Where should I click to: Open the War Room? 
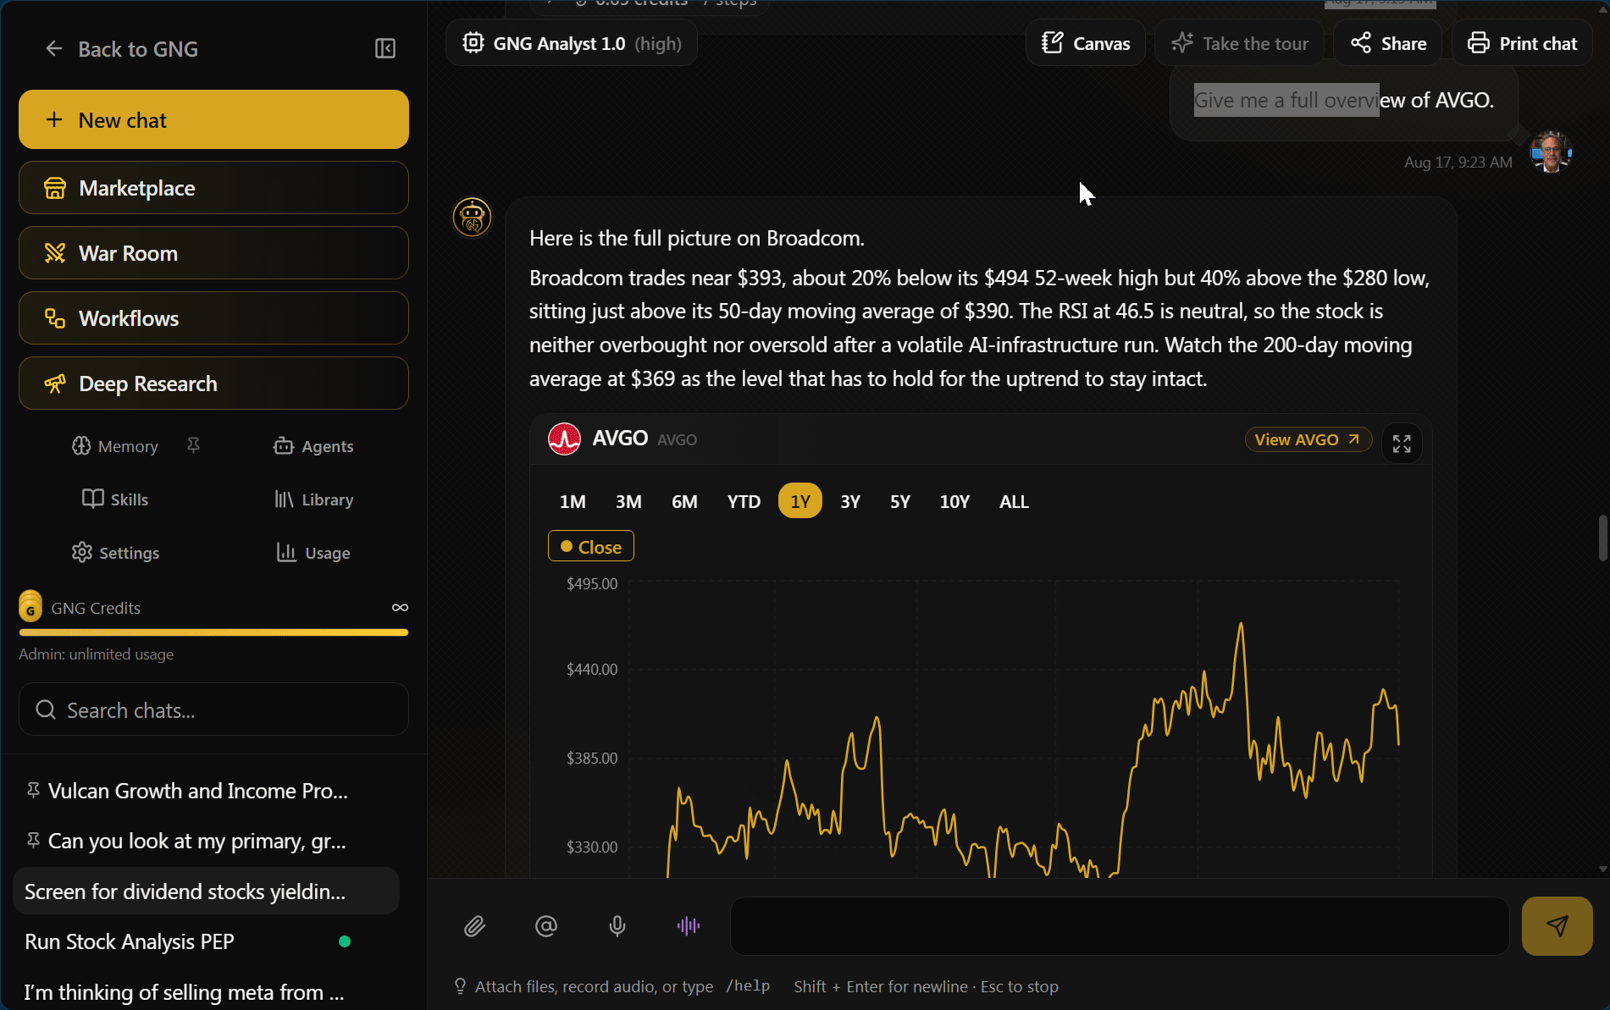click(213, 253)
